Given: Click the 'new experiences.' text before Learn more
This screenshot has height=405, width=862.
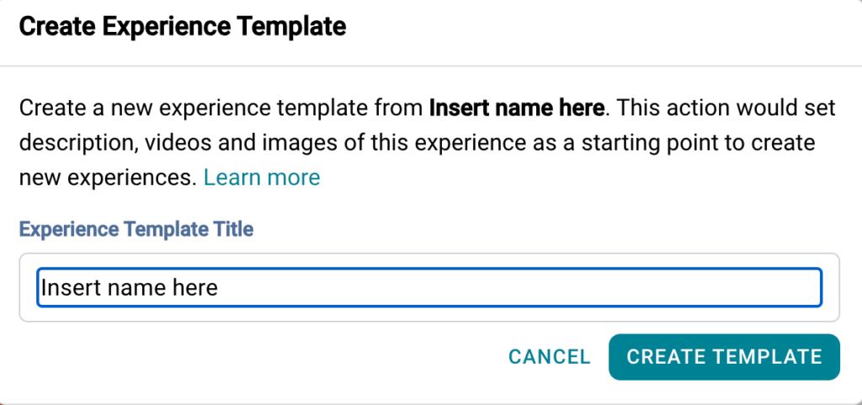Looking at the screenshot, I should [108, 178].
